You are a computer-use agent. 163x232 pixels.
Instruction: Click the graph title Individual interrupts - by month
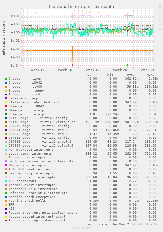point(81,6)
